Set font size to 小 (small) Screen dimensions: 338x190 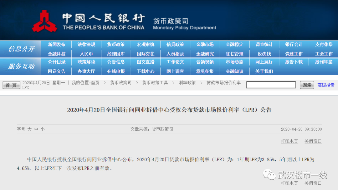click(42, 129)
